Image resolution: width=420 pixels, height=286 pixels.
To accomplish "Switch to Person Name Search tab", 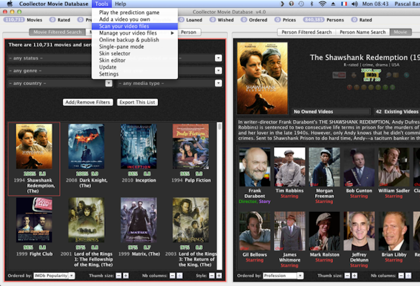I will coord(363,32).
